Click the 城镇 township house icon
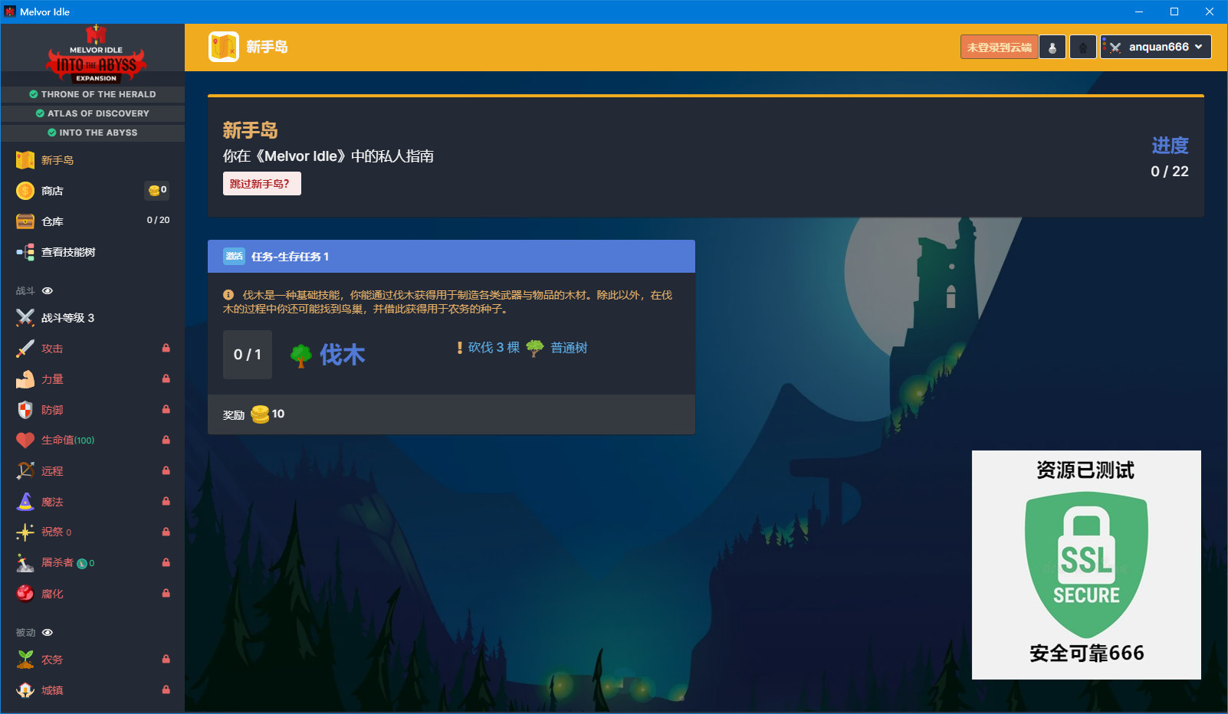Screen dimensions: 1228x714 coord(25,690)
